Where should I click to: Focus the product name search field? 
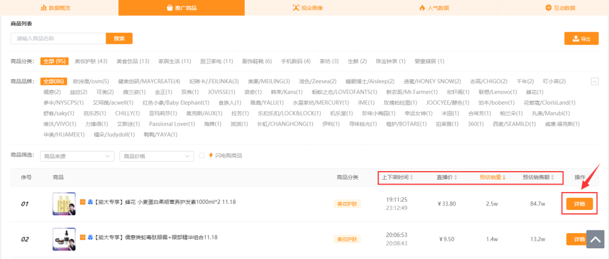(58, 38)
